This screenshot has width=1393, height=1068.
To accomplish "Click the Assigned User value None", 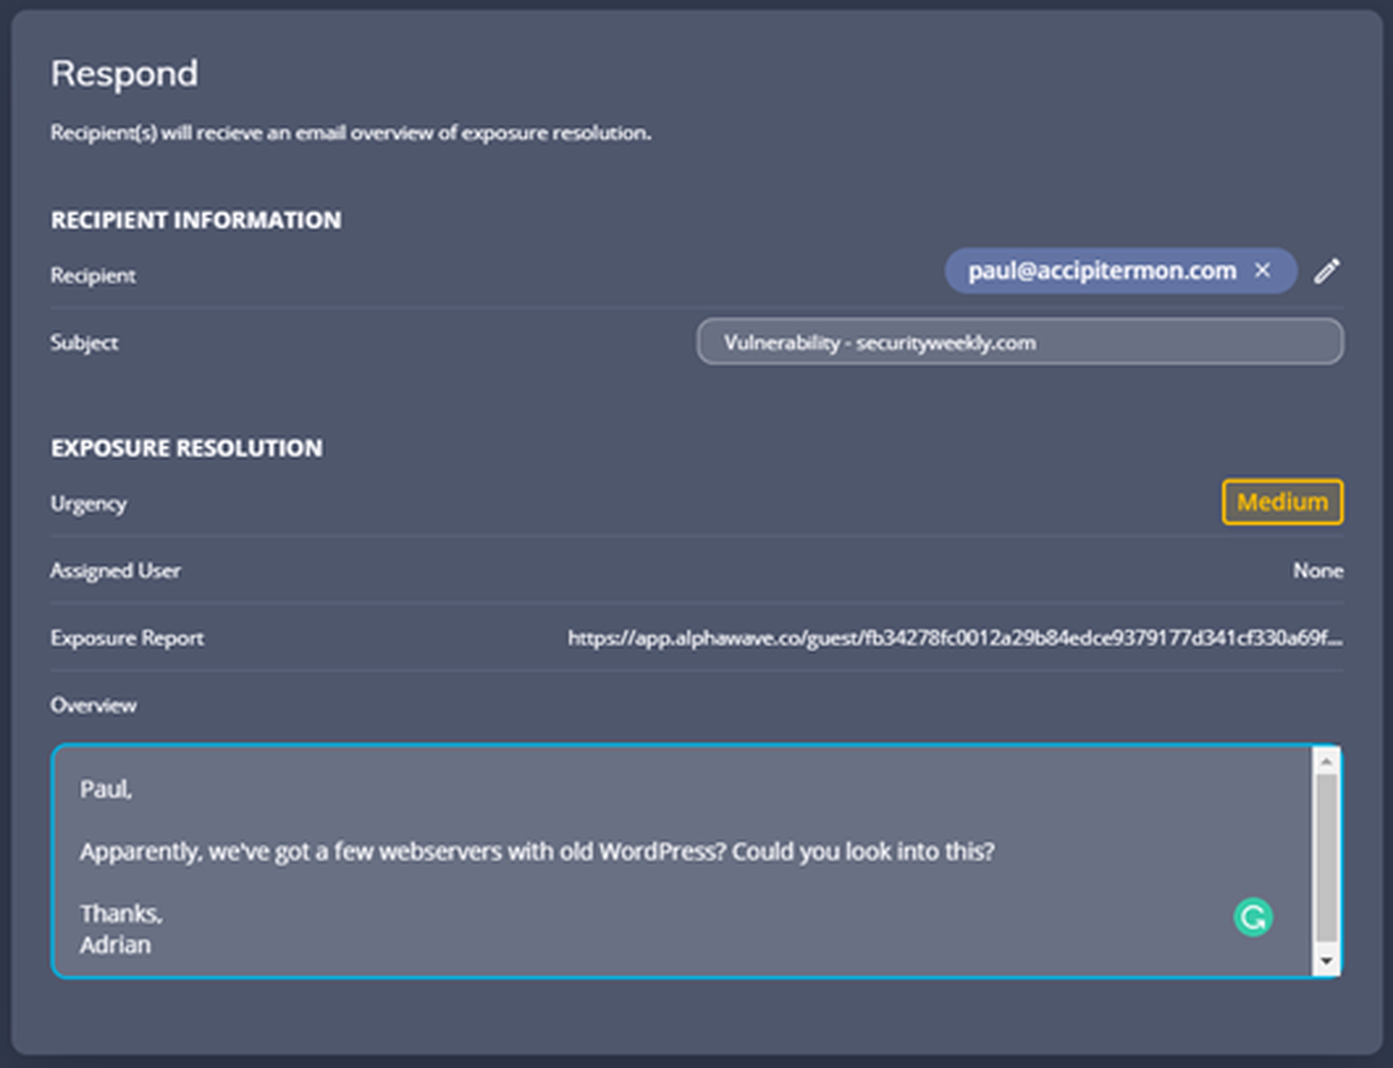I will [x=1318, y=571].
